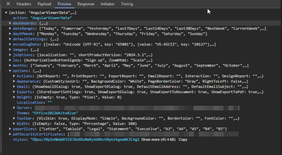Open the Timing tab
The height and width of the screenshot is (155, 282).
(x=127, y=4)
